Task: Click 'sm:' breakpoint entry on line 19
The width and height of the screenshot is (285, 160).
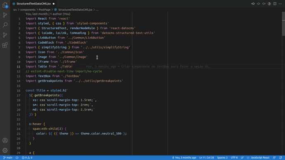Action: coord(35,105)
